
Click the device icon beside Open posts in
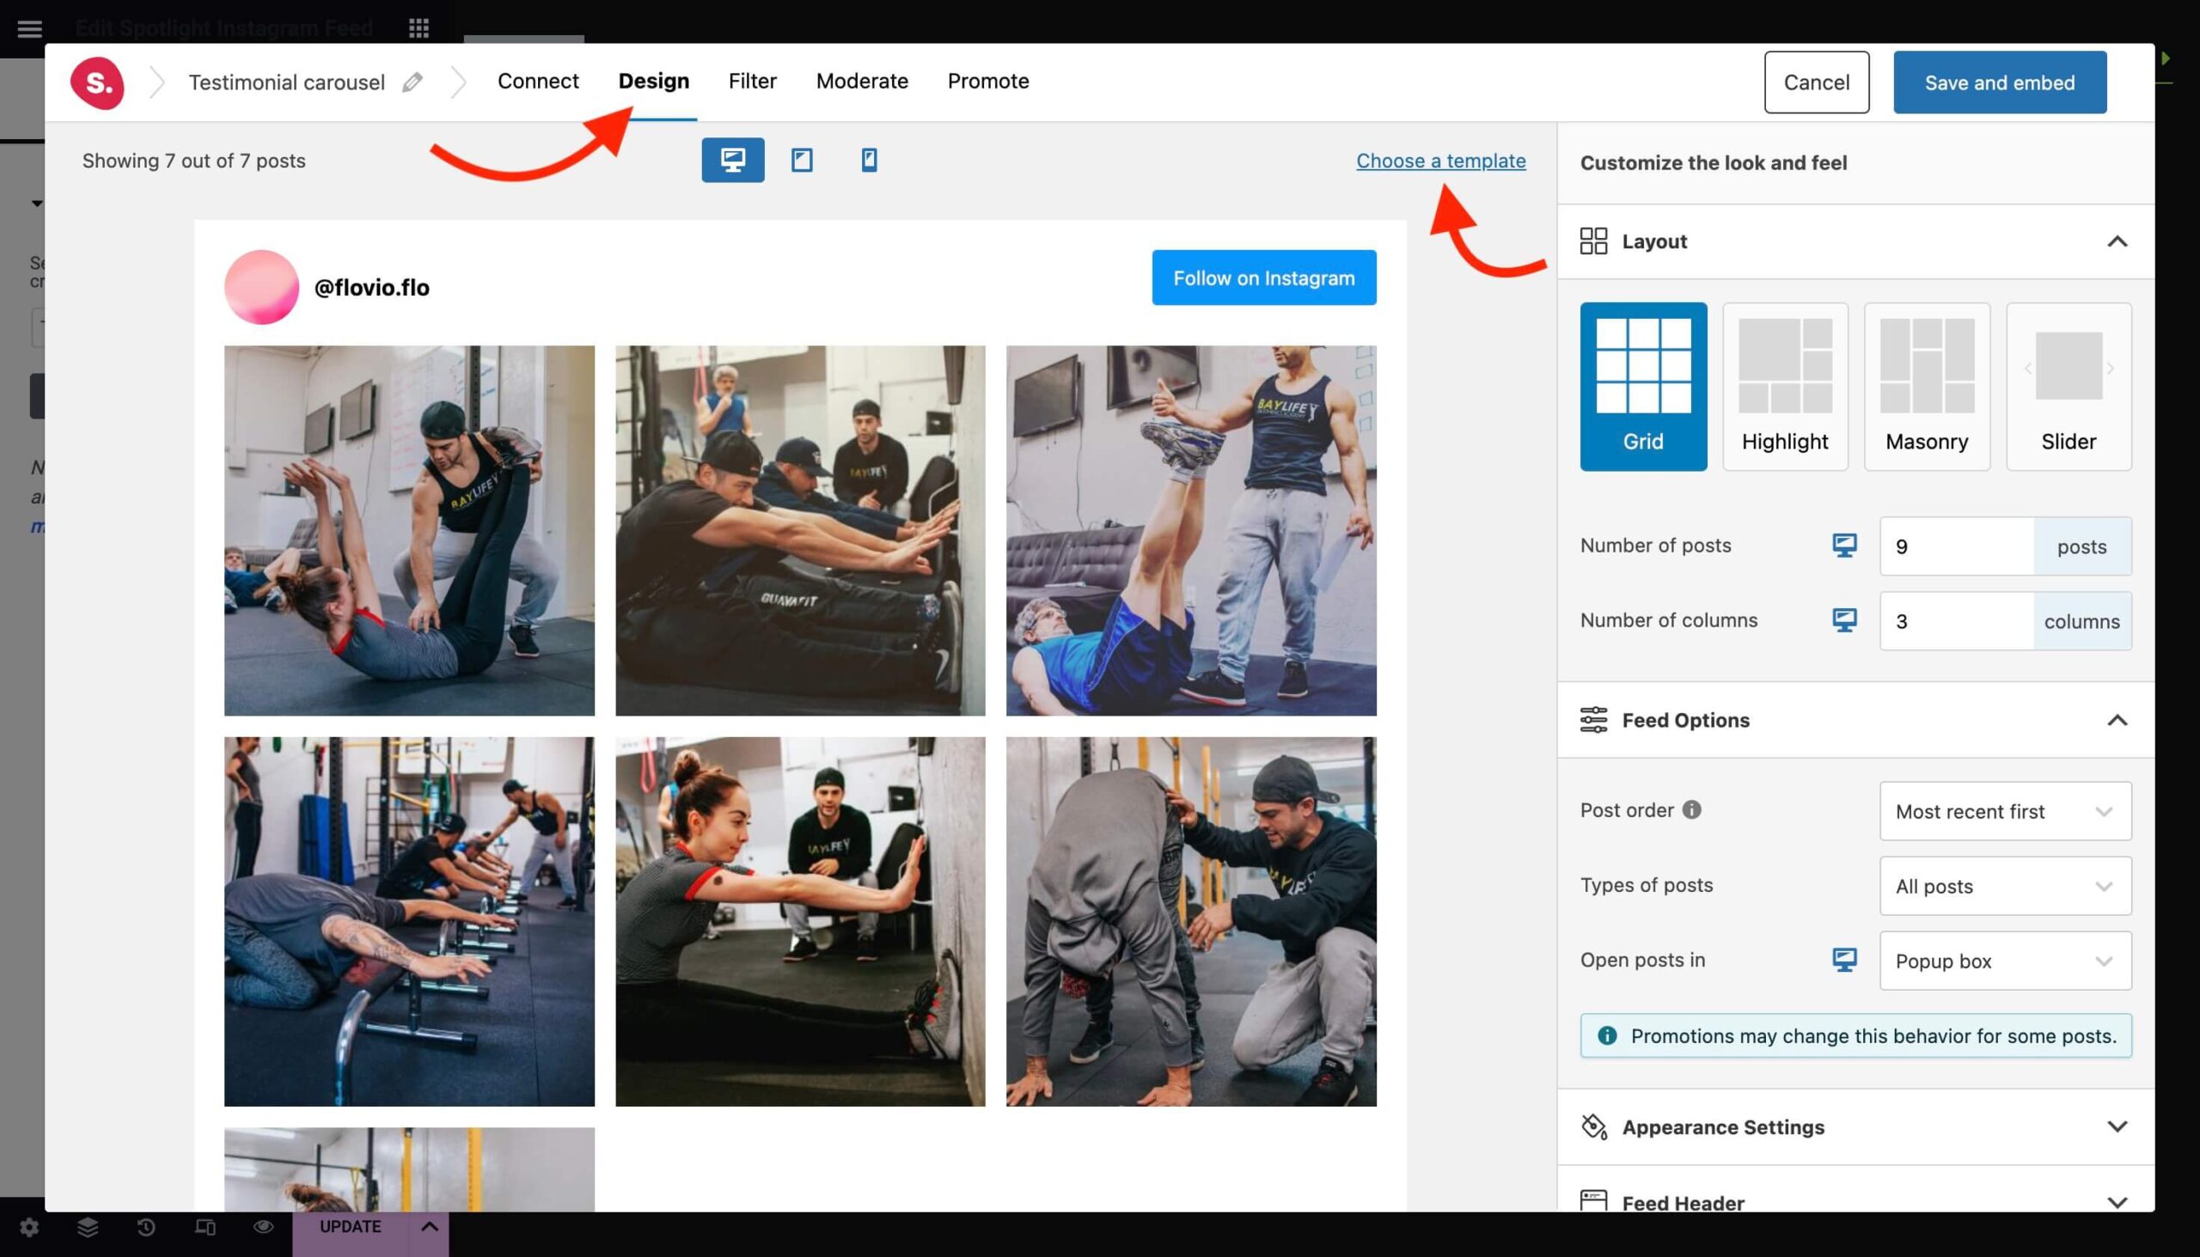click(1844, 960)
